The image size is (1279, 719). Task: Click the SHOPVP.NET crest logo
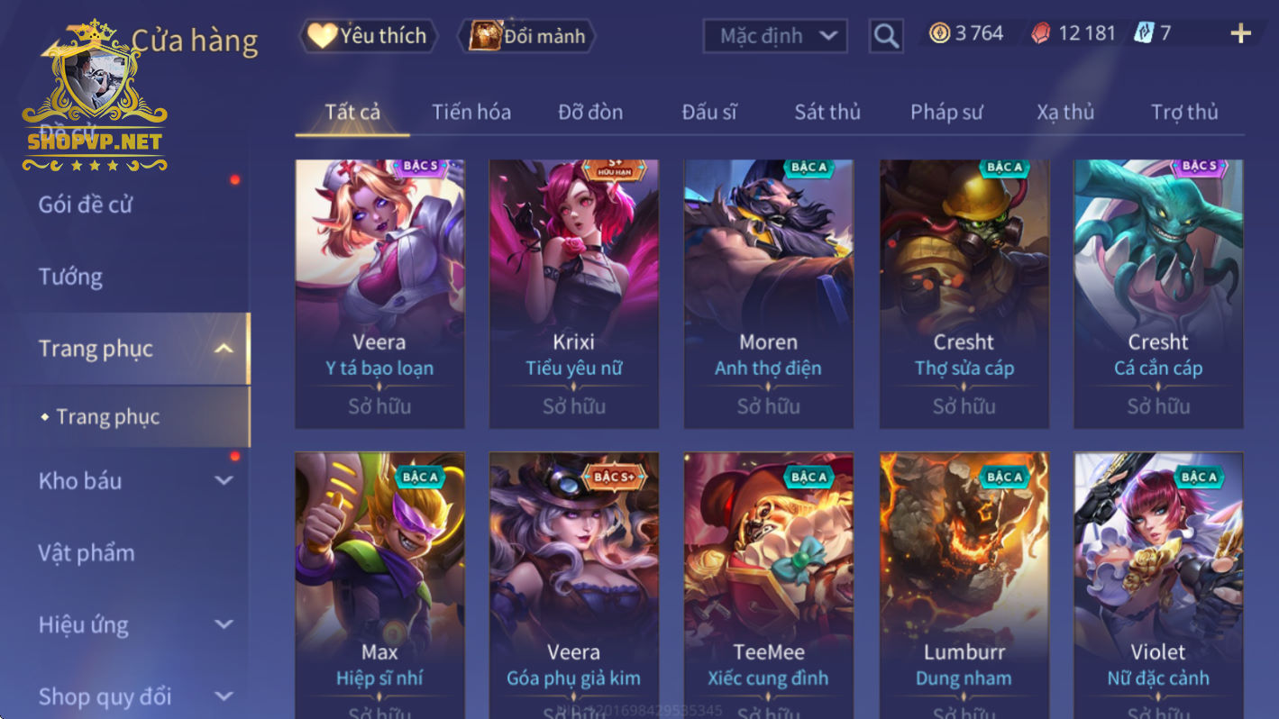point(95,95)
